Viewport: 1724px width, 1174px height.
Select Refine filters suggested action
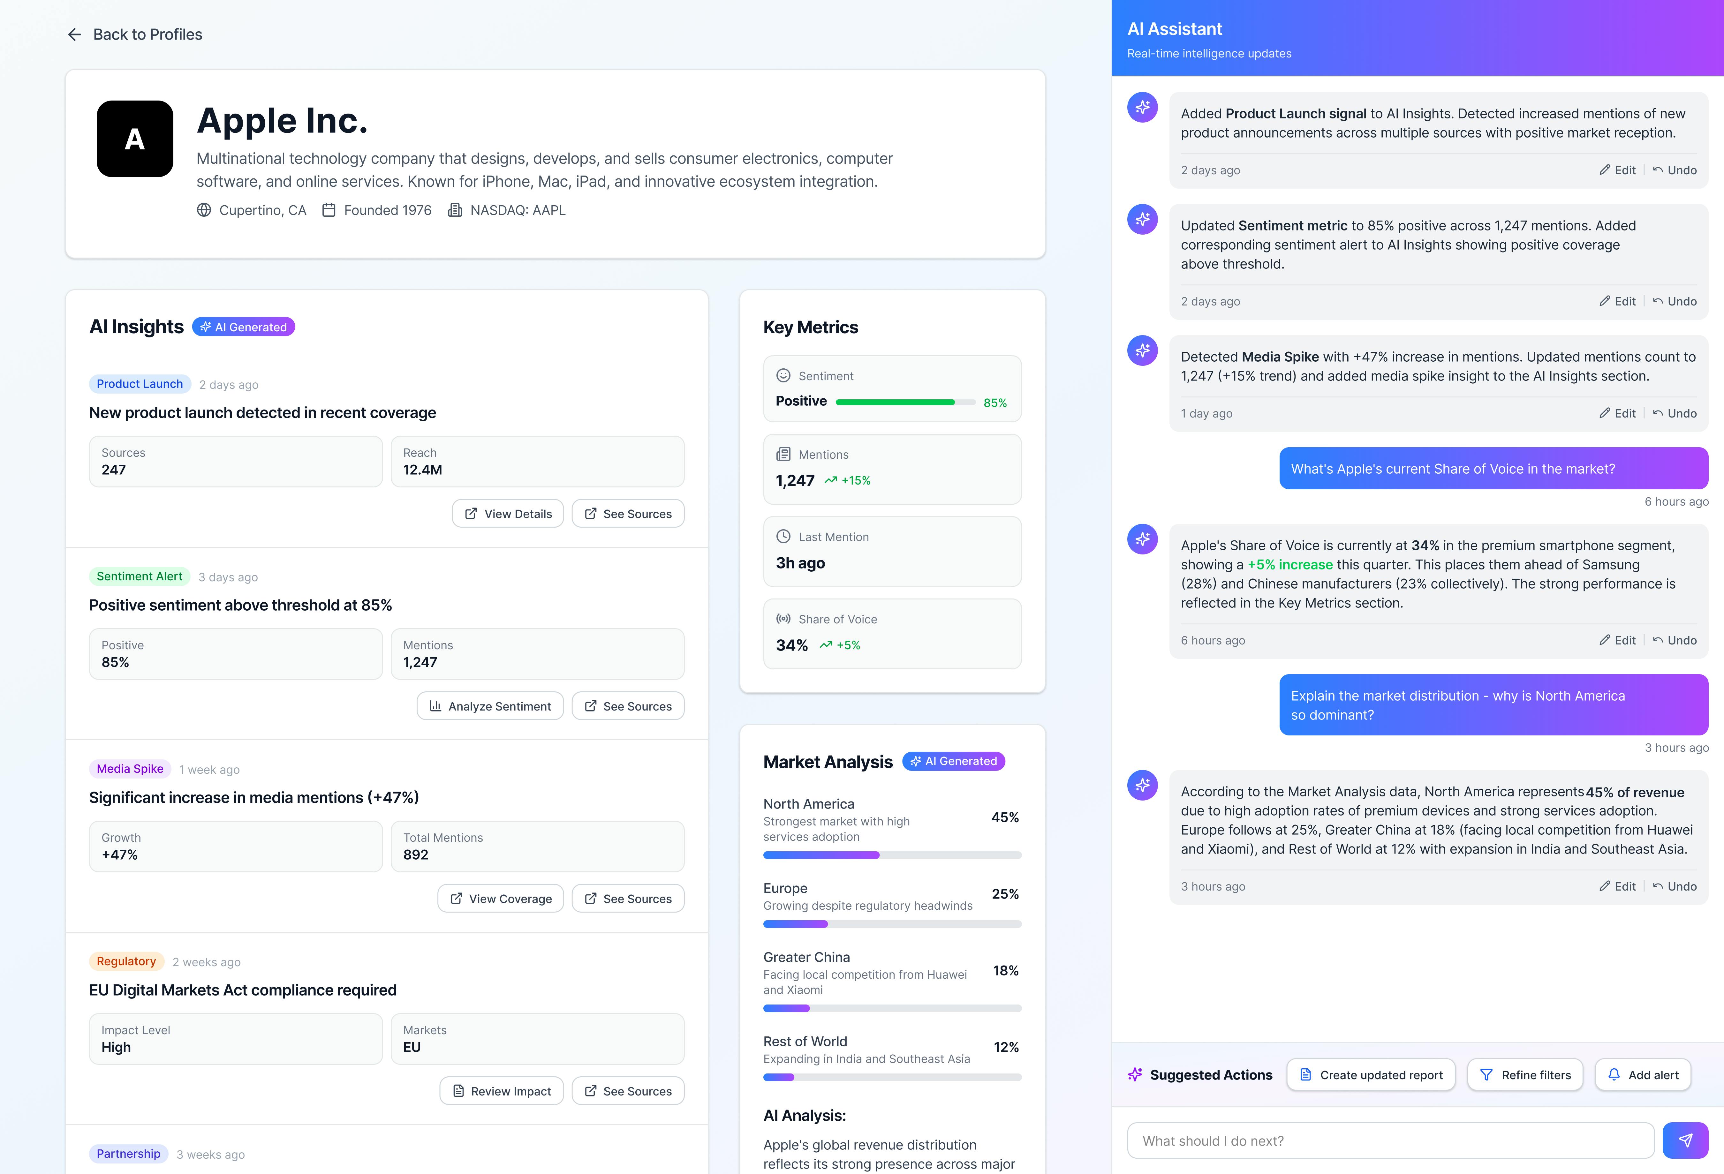(x=1525, y=1075)
